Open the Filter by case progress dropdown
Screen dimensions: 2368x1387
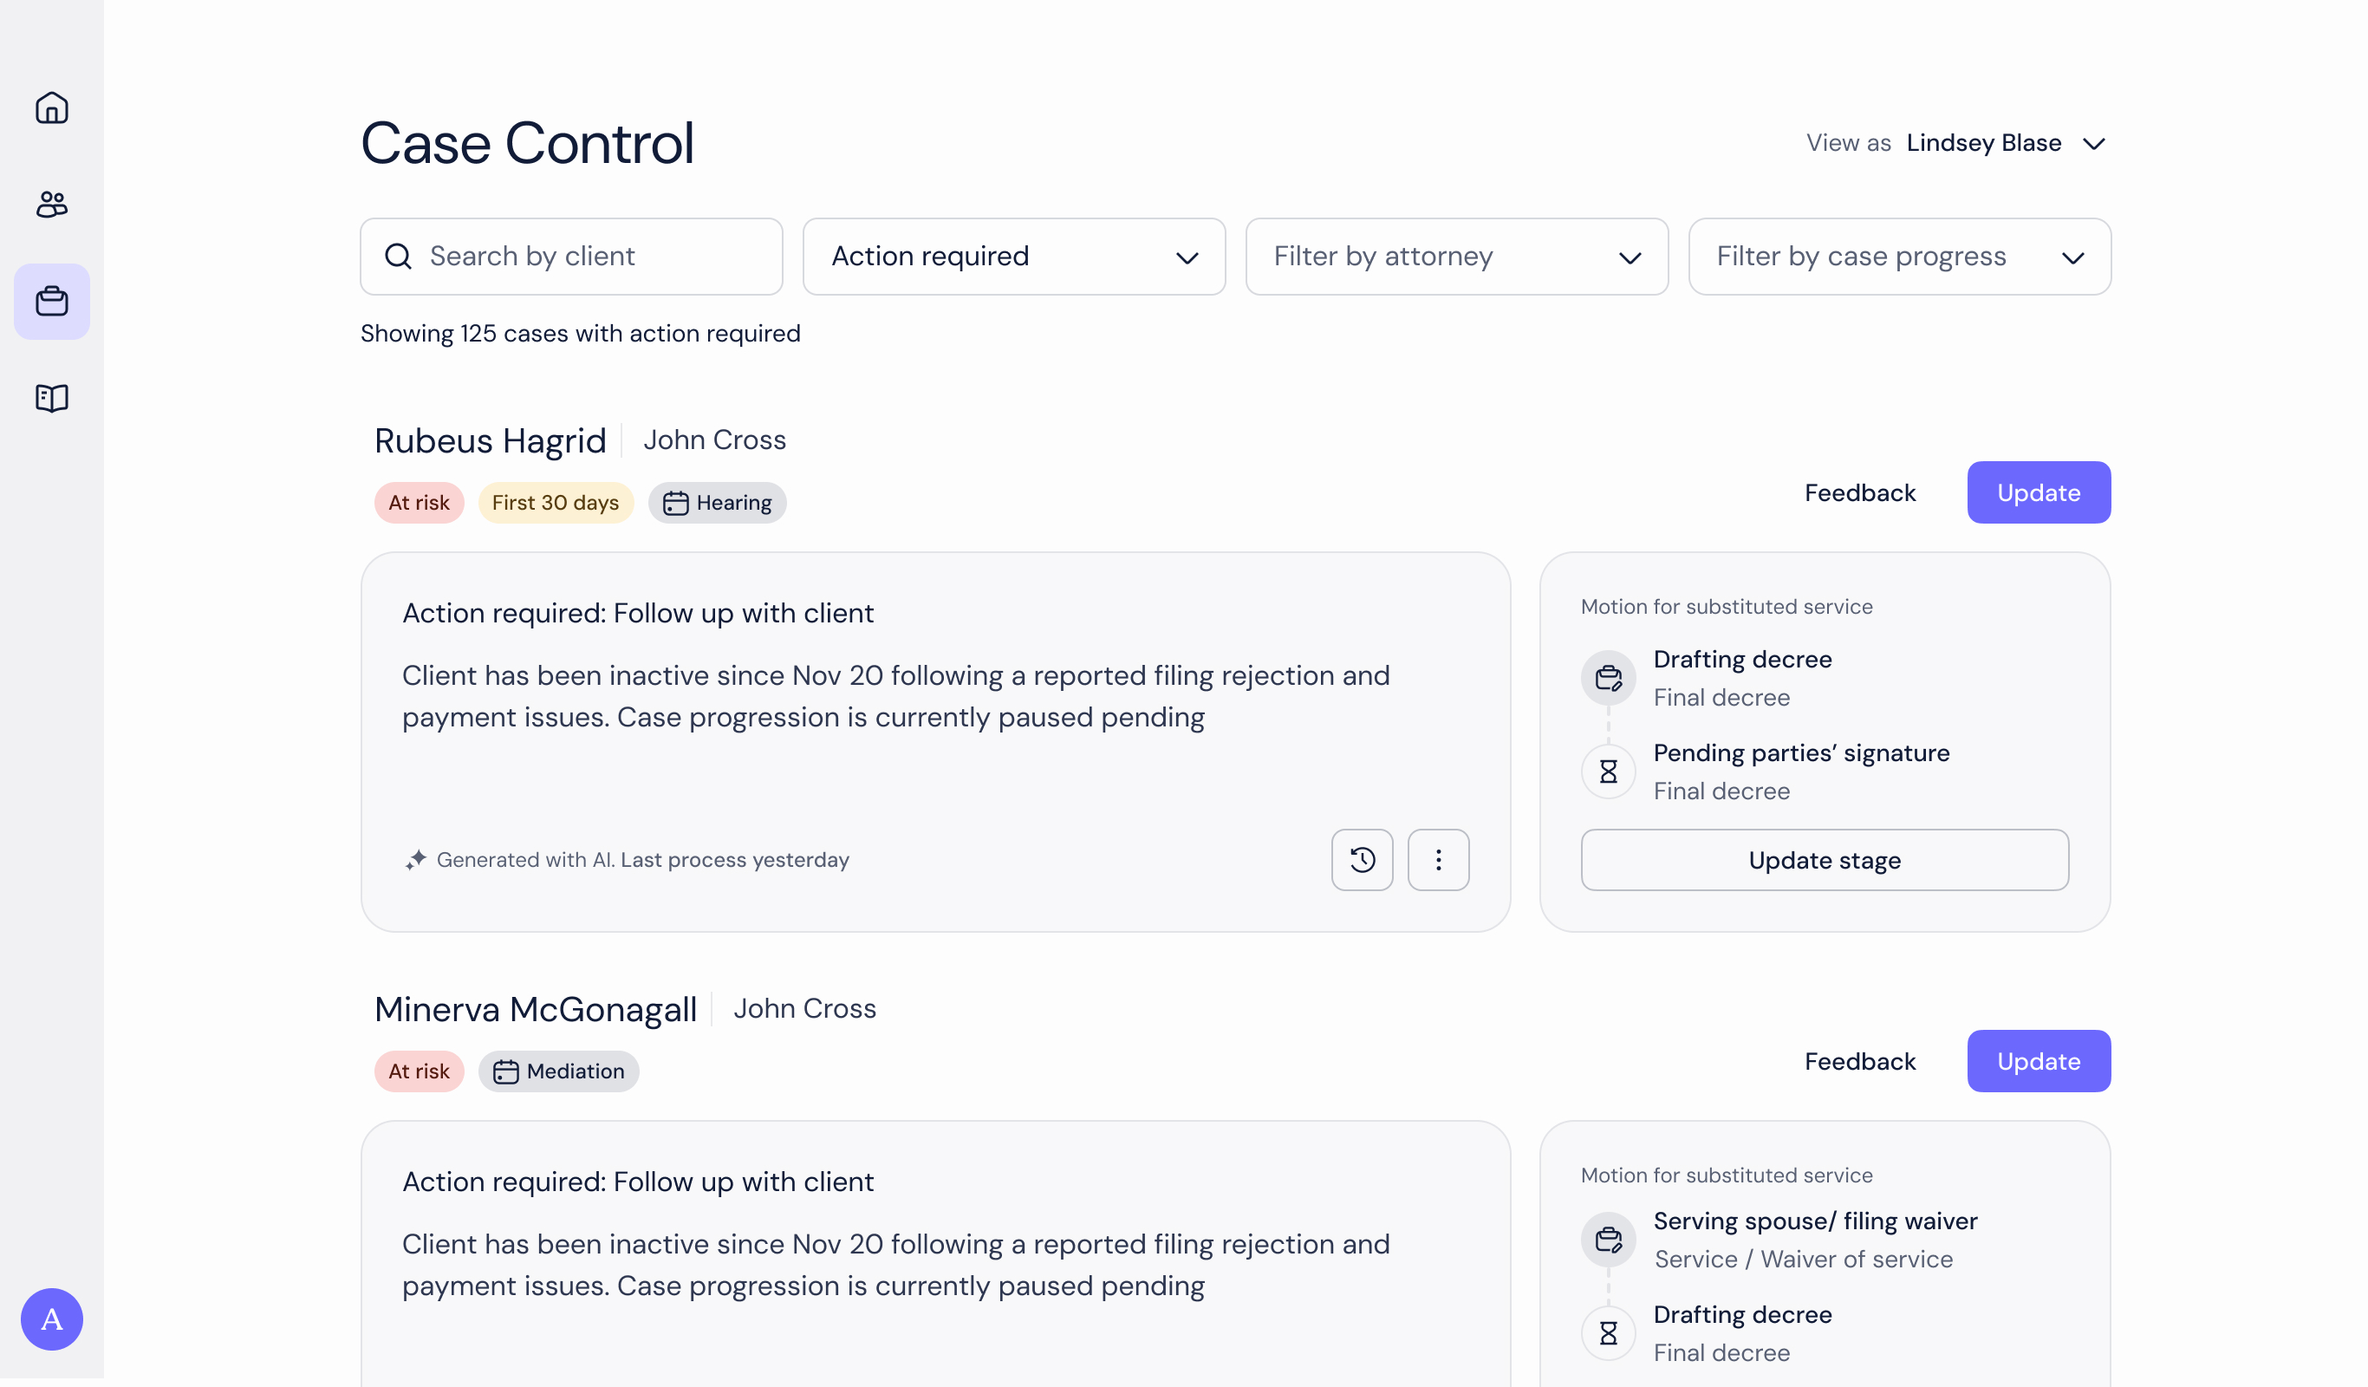(1899, 257)
